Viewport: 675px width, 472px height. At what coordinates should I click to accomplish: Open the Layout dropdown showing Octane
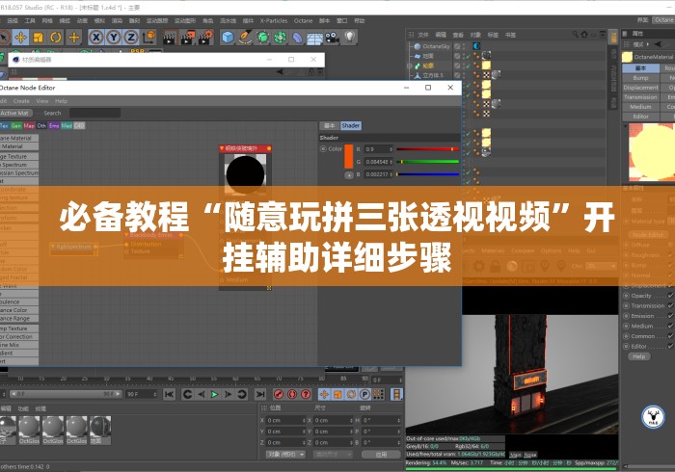click(x=663, y=20)
